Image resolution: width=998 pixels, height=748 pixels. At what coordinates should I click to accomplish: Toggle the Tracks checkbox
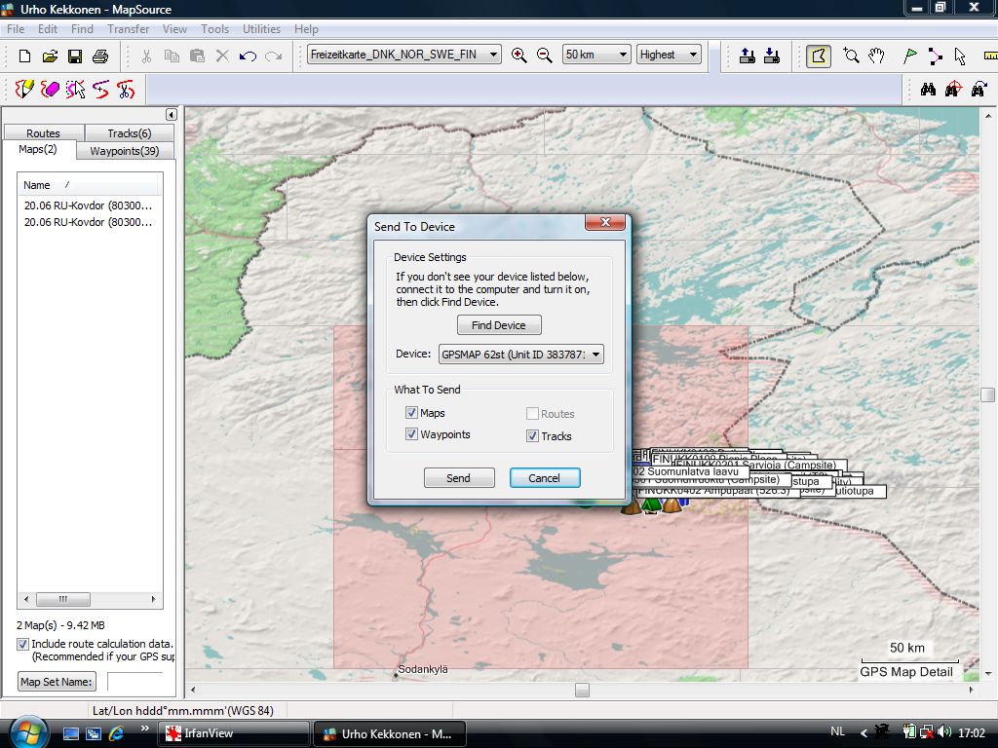coord(532,436)
